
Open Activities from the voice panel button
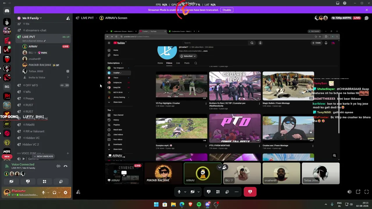44,181
